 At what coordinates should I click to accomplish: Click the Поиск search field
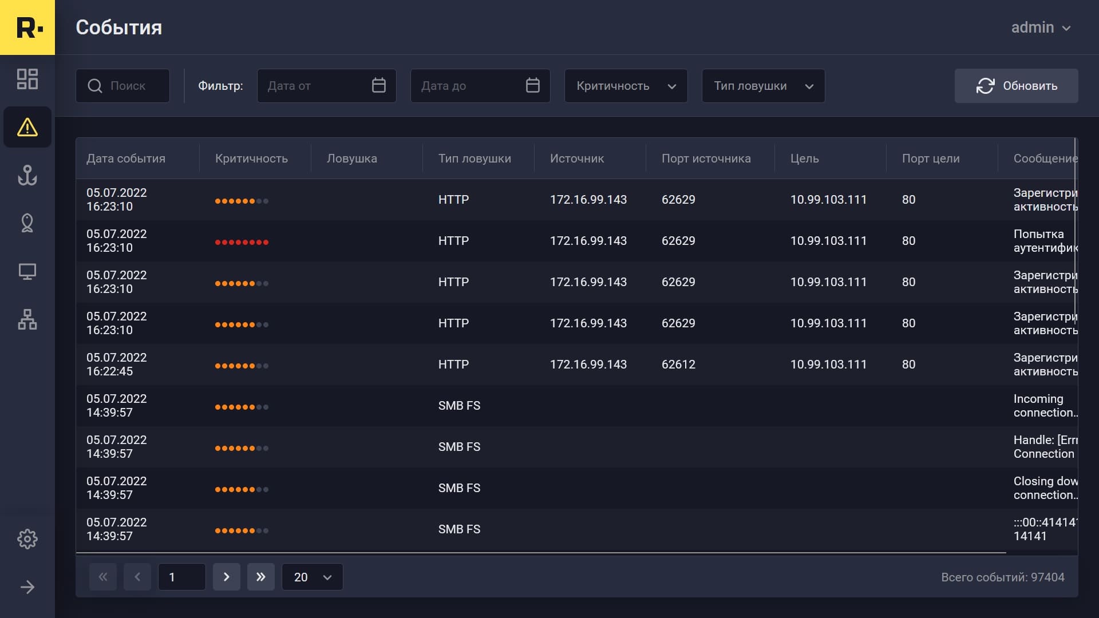(x=122, y=86)
